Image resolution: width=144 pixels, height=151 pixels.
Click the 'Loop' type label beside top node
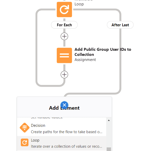pyautogui.click(x=79, y=4)
